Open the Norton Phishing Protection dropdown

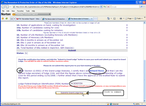[x=50, y=14]
